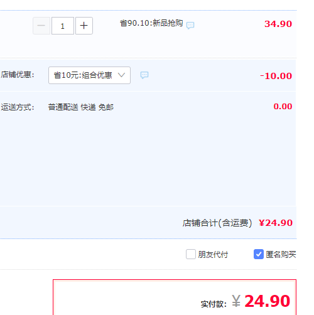Viewport: 314px width, 315px height.
Task: Click the item price 34.90
Action: 278,24
